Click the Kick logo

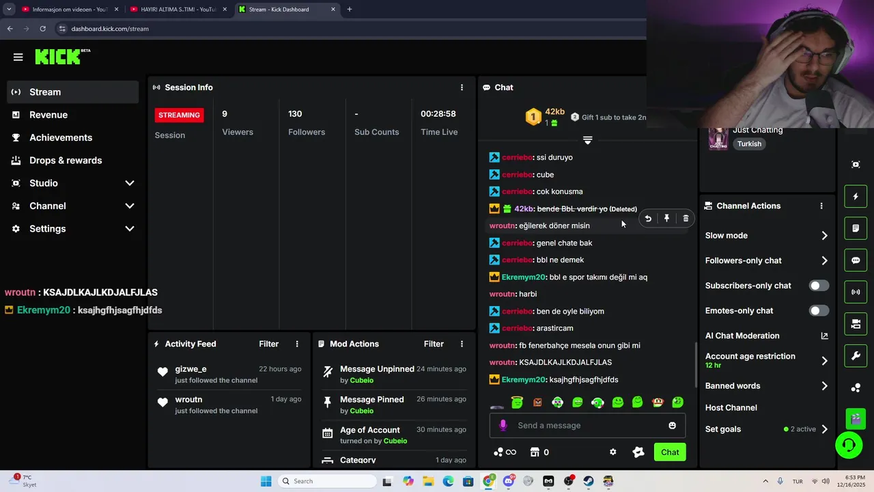pyautogui.click(x=62, y=57)
